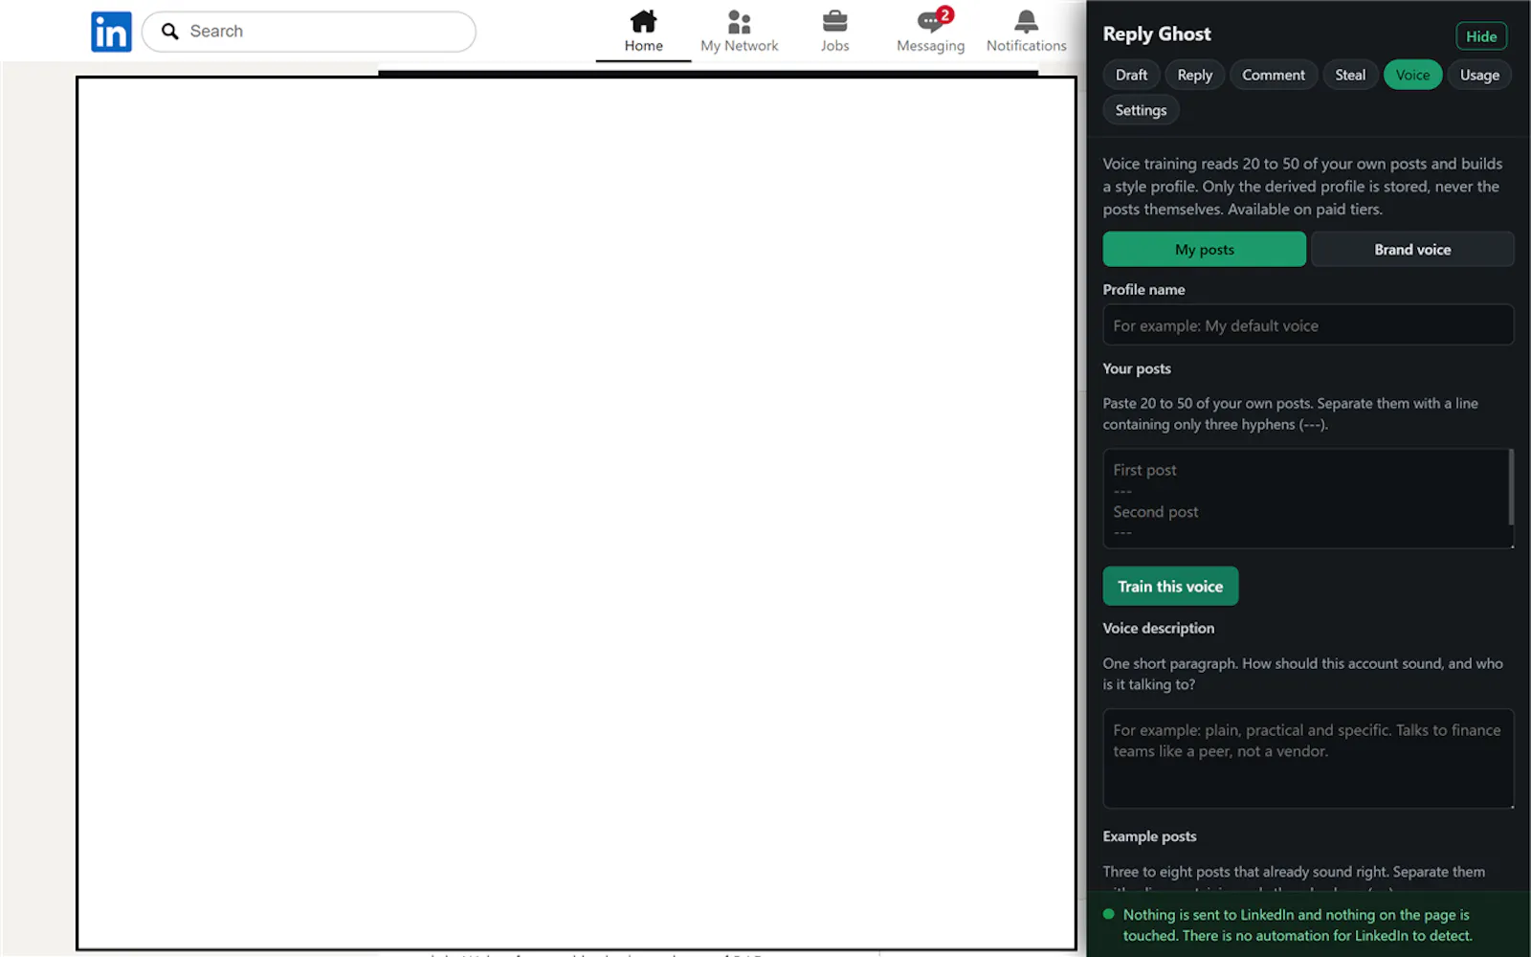Screen dimensions: 1531x957
Task: Open the LinkedIn logo home link
Action: point(111,32)
